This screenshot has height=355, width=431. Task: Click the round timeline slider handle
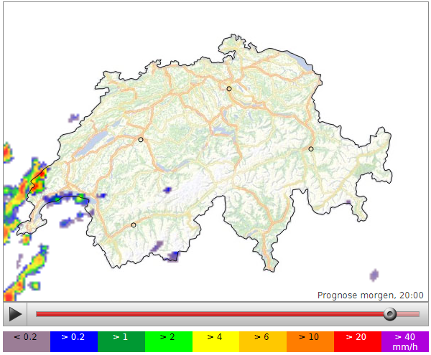point(389,314)
